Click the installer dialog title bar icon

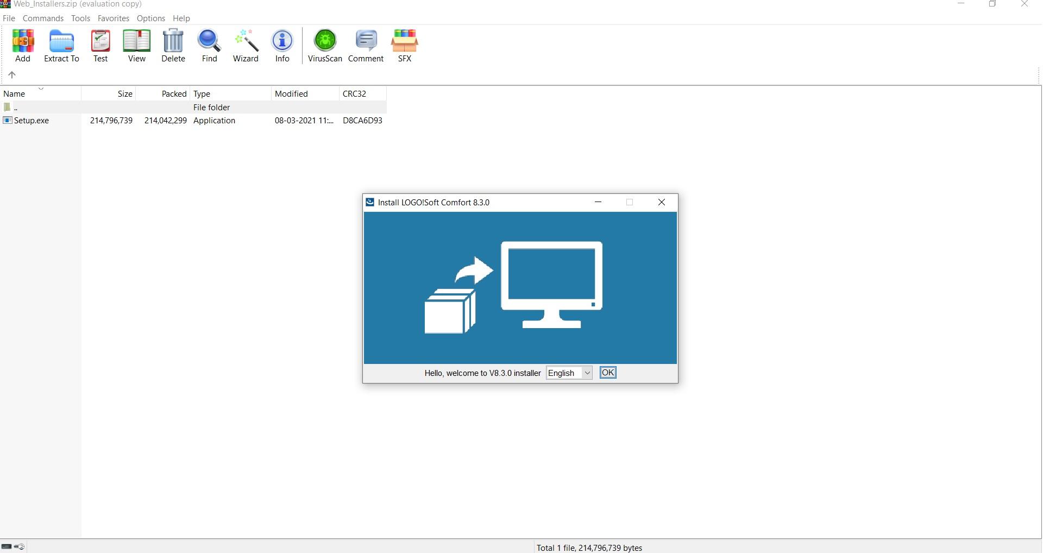click(x=370, y=202)
